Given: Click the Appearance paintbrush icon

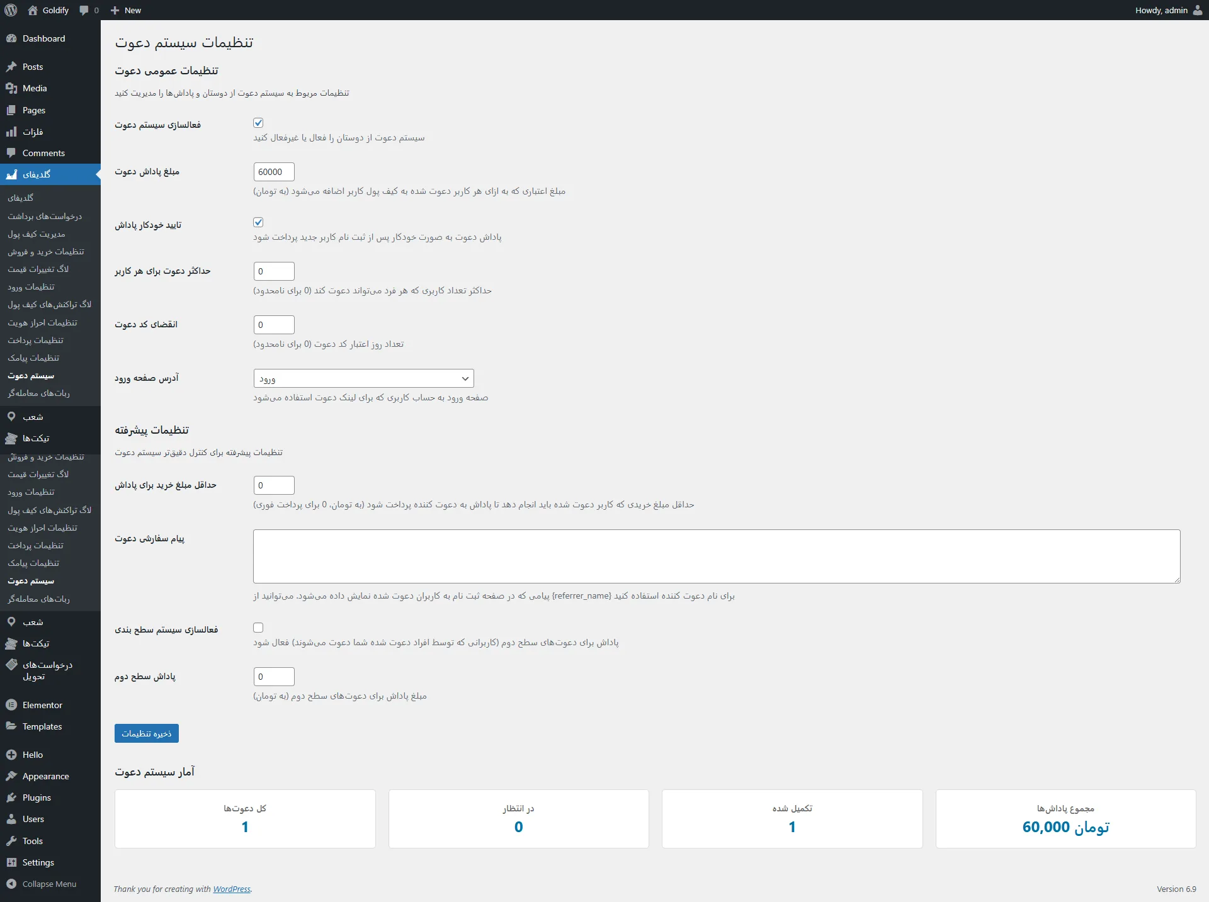Looking at the screenshot, I should (x=11, y=776).
